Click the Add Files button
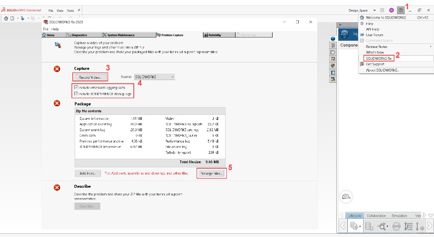This screenshot has width=434, height=237. [x=87, y=173]
